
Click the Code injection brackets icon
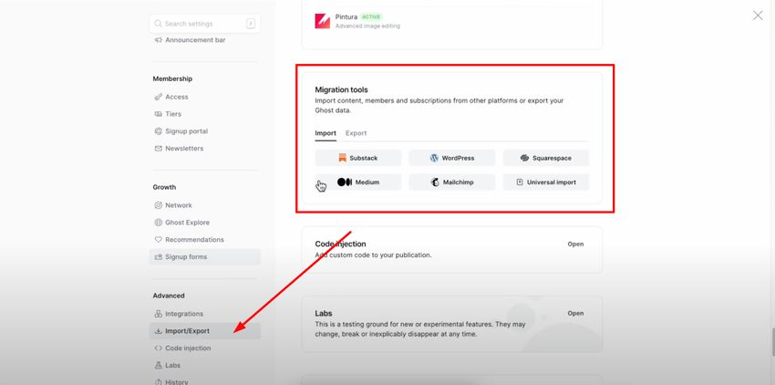pos(158,348)
